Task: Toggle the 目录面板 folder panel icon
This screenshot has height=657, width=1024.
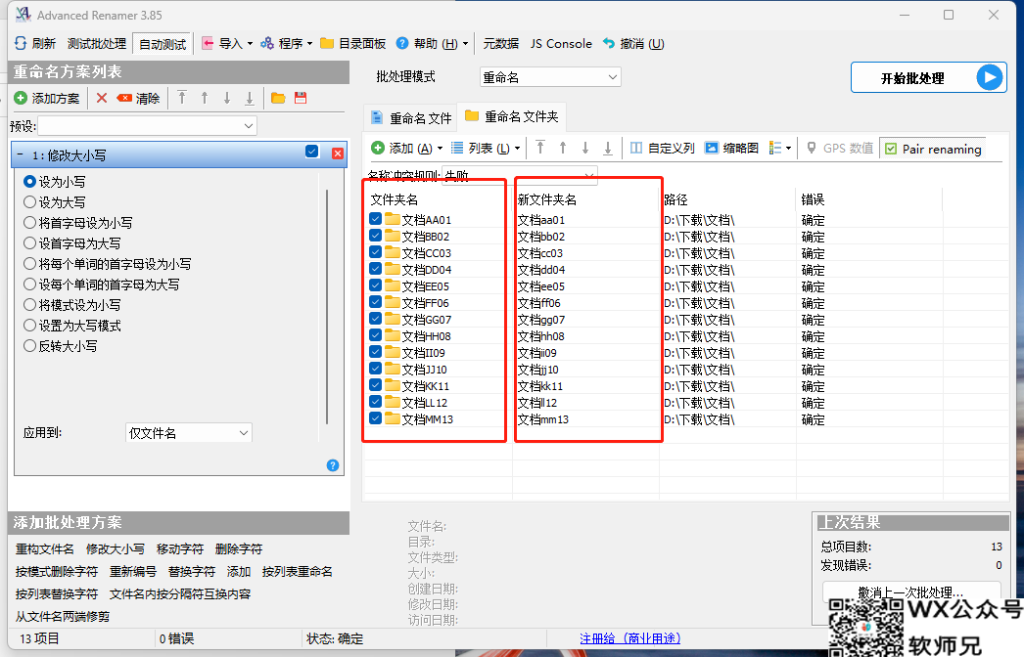Action: 327,44
